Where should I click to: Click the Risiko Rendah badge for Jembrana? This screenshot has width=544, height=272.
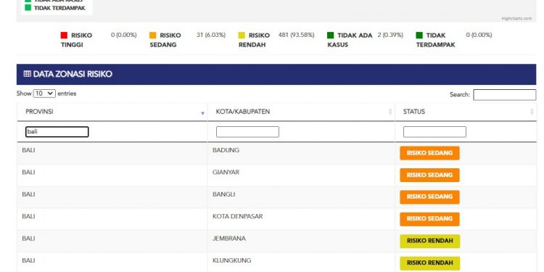pyautogui.click(x=430, y=241)
